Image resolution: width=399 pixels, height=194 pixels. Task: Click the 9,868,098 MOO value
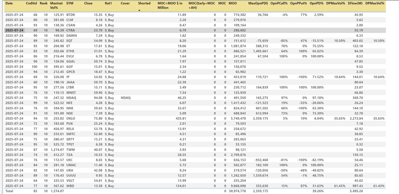(x=238, y=186)
